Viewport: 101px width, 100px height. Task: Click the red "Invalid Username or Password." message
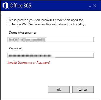click(x=29, y=63)
